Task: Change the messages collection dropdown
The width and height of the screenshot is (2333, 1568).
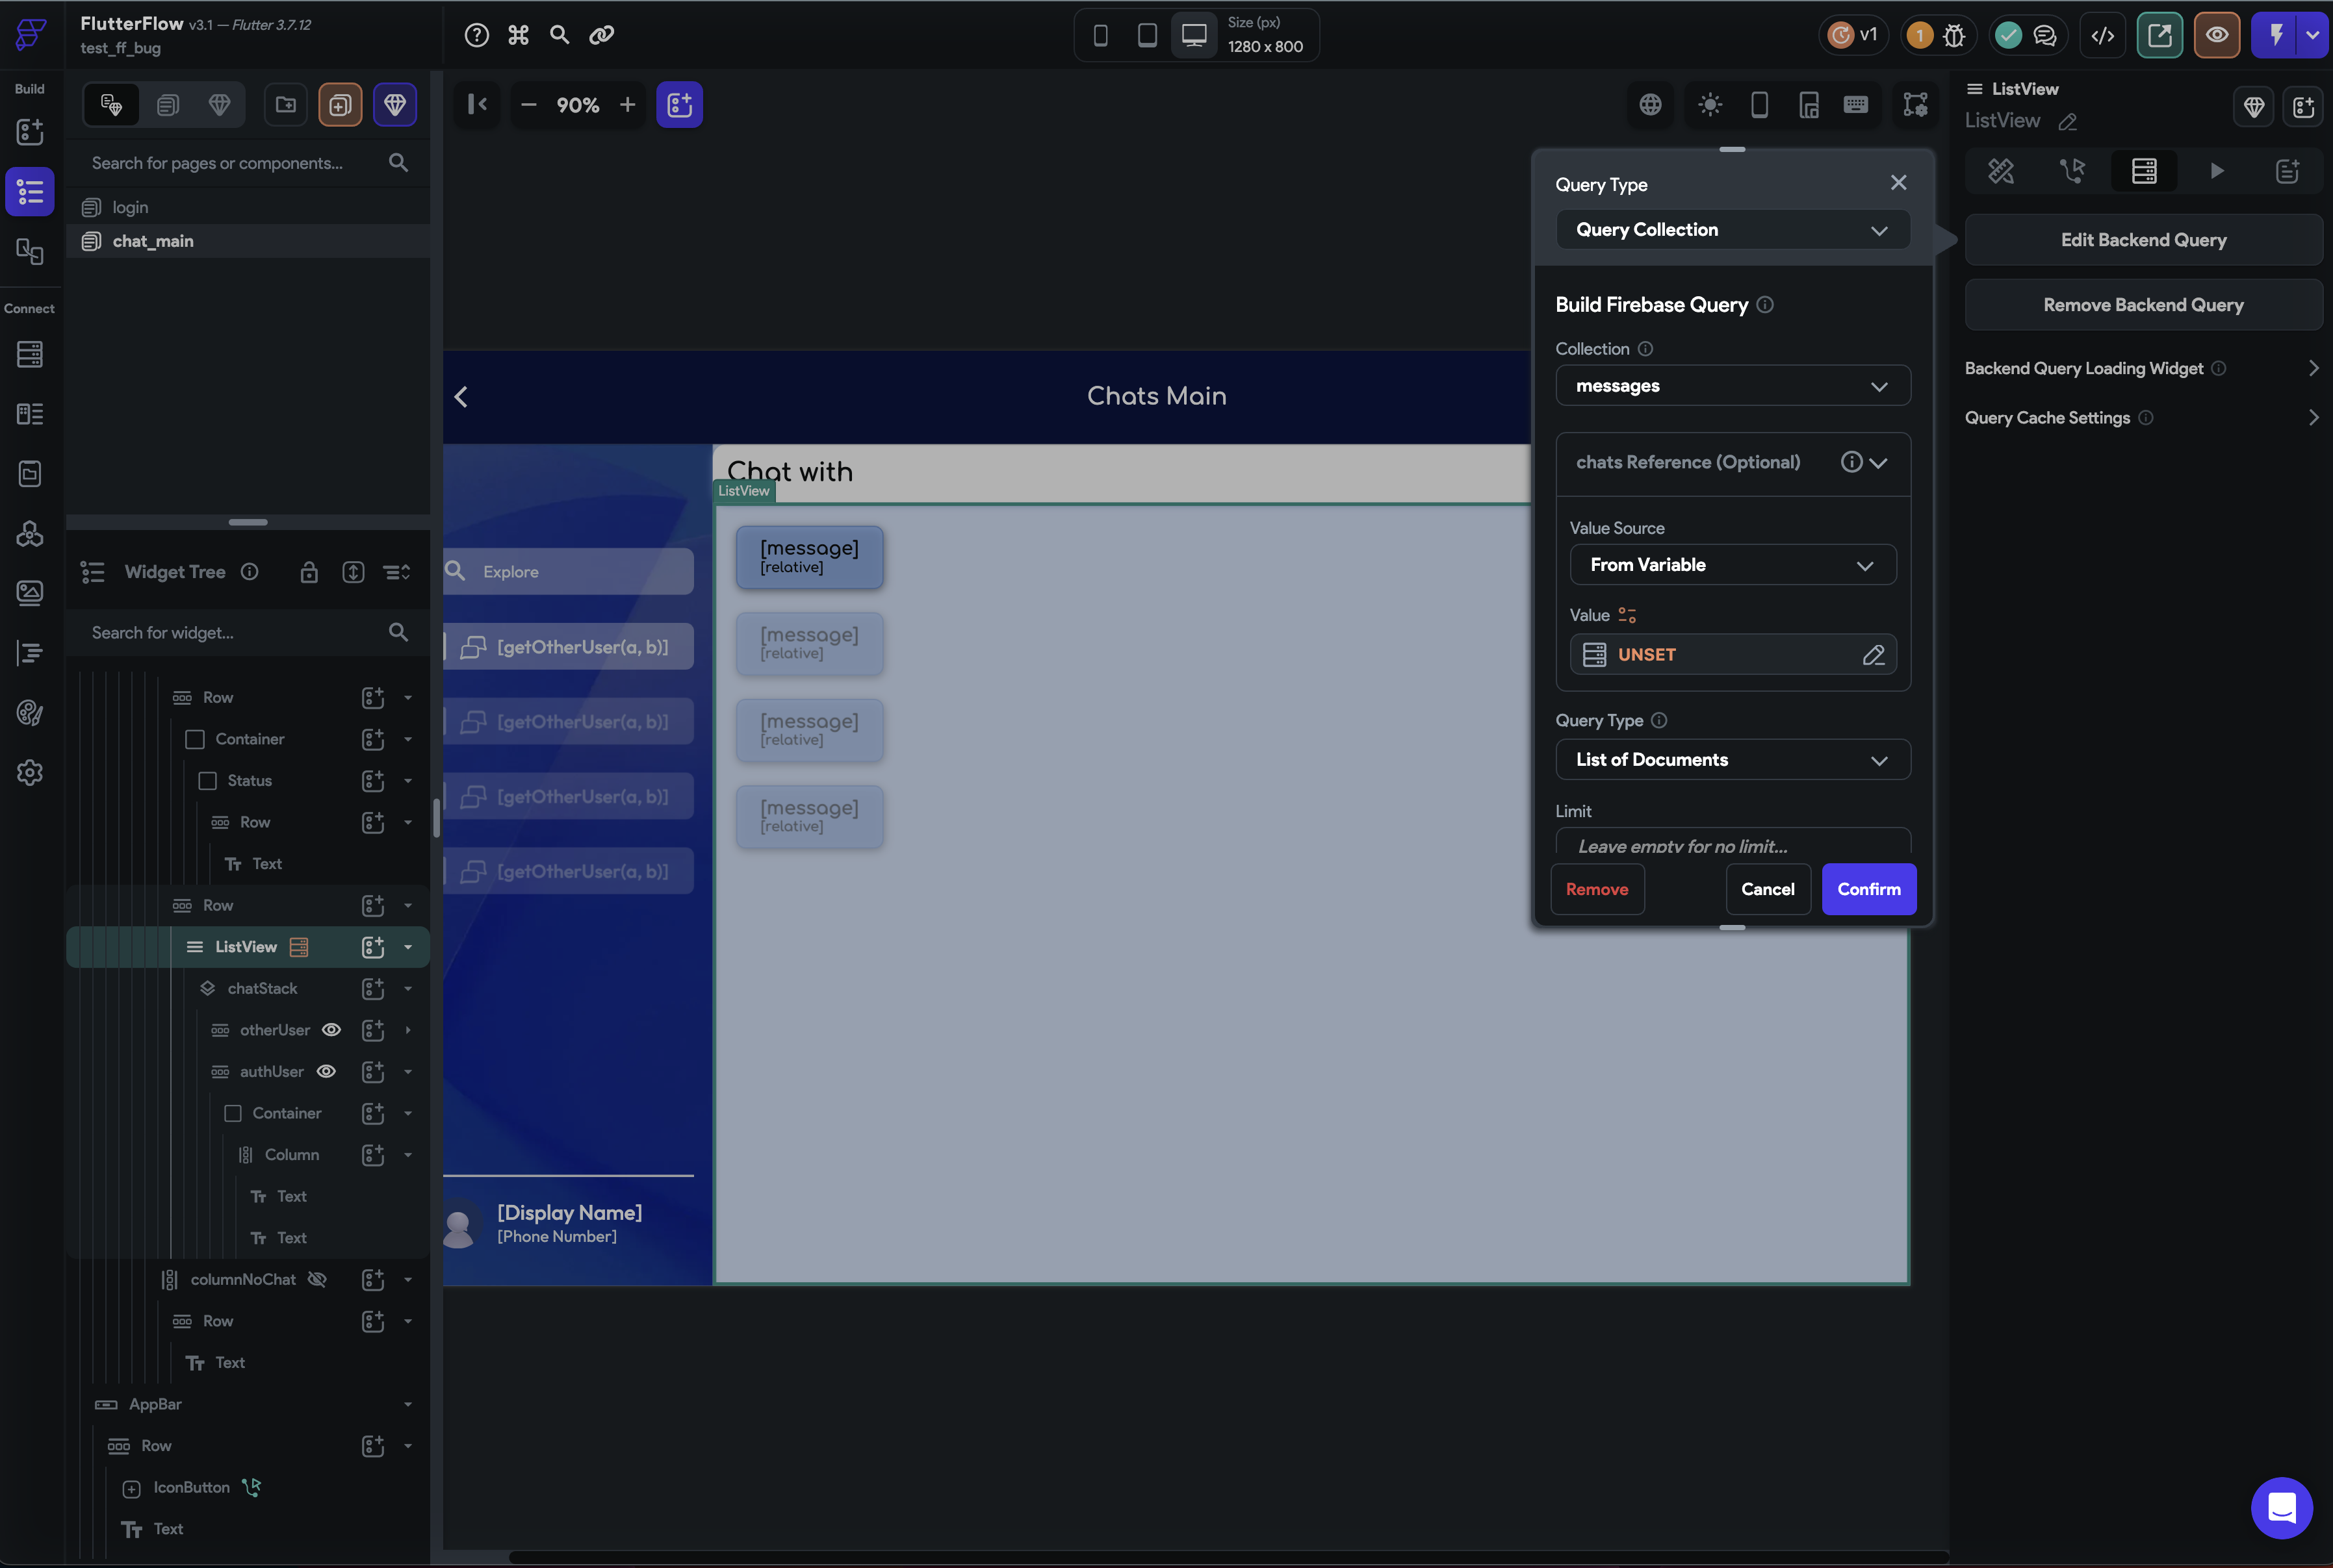Action: click(1733, 385)
